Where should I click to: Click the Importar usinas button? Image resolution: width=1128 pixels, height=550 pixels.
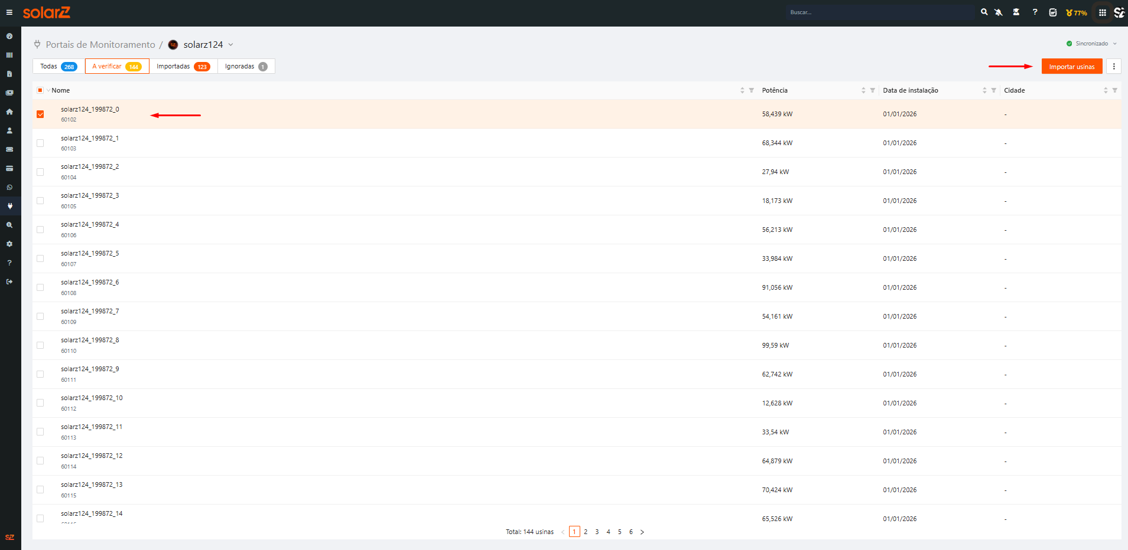click(x=1072, y=67)
